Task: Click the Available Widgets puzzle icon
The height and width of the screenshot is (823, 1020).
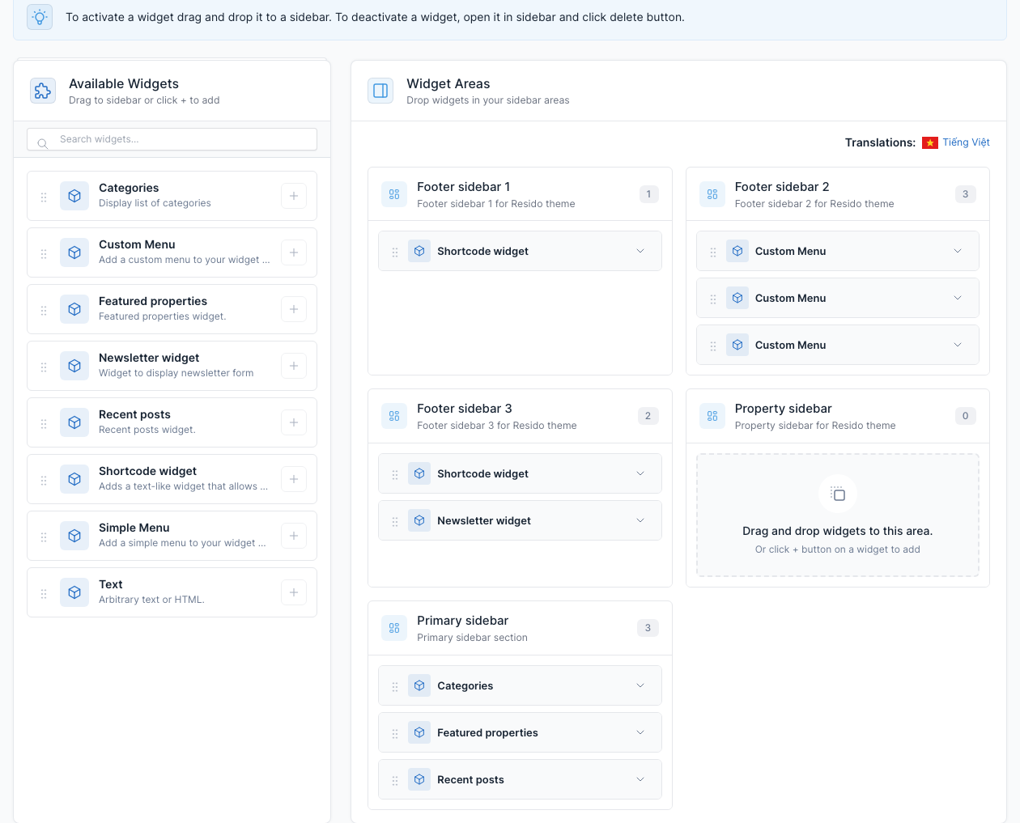Action: pos(43,91)
